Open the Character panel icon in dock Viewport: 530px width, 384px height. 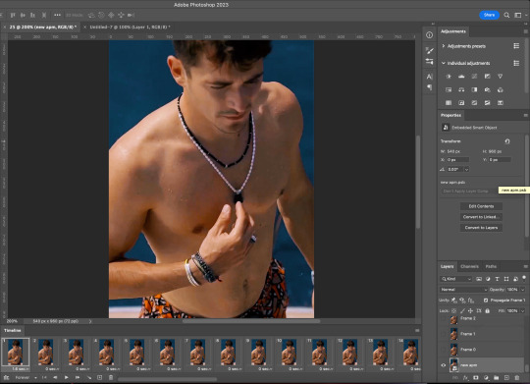pyautogui.click(x=429, y=77)
